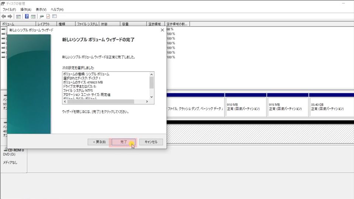Open the ヘルプ(H) menu

click(57, 10)
